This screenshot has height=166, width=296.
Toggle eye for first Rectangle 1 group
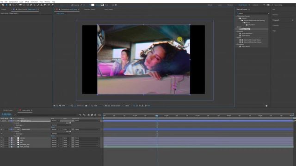(x=1, y=125)
